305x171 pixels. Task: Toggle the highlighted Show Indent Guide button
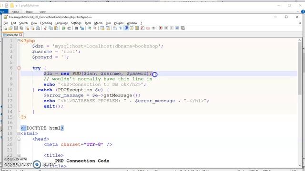tap(126, 28)
